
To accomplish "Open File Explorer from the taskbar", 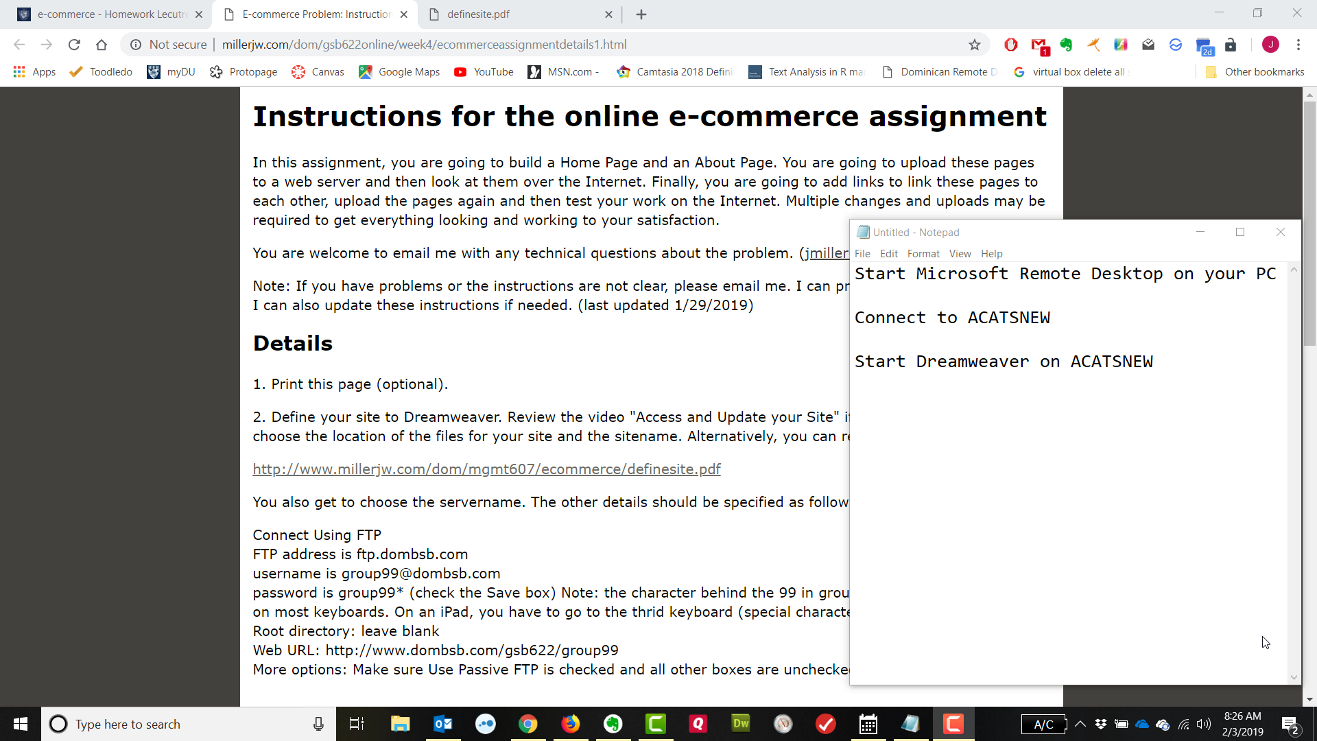I will click(x=400, y=723).
